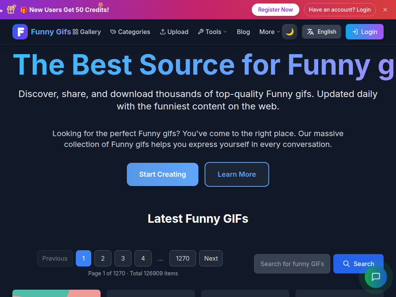Click the funny GIFs search field
Image resolution: width=396 pixels, height=297 pixels.
pos(292,264)
